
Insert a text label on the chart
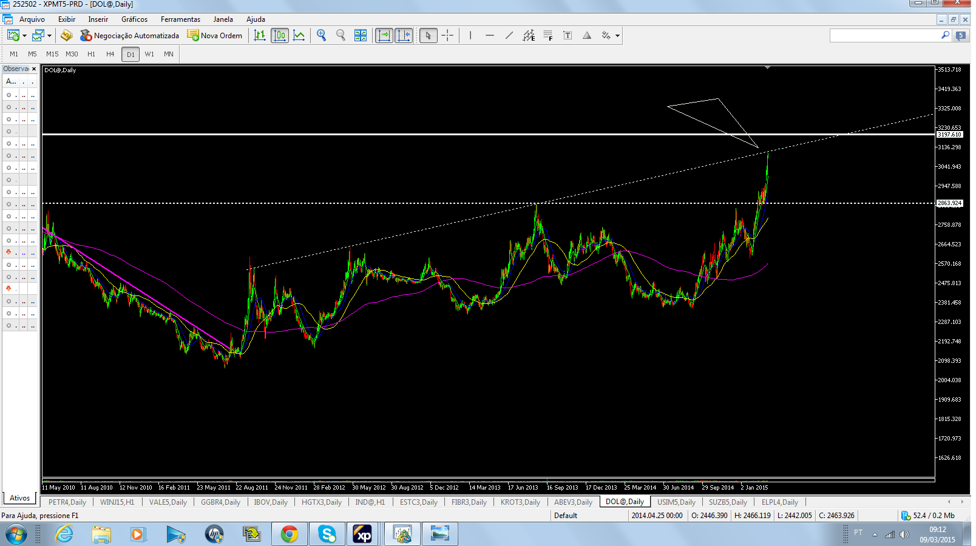568,35
